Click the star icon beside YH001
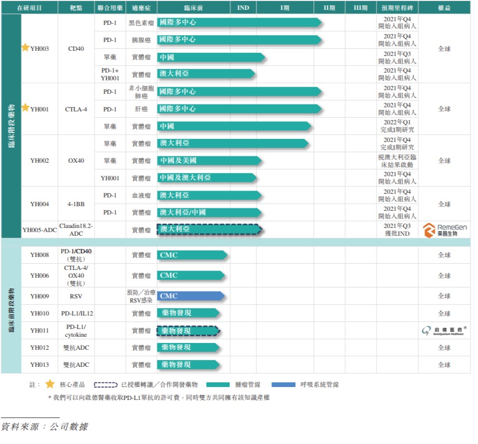This screenshot has height=444, width=478. point(25,108)
